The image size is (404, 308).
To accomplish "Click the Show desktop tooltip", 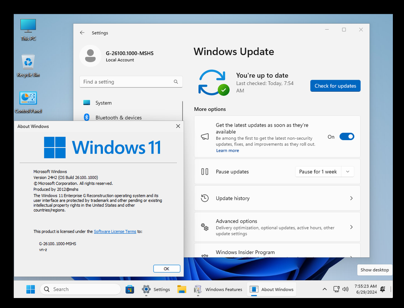I will (375, 269).
